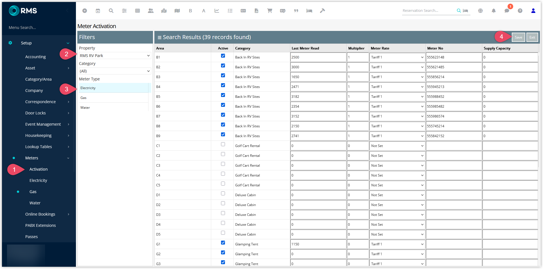Screen dimensions: 543x269
Task: Click the dollar edit pencil icon
Action: [283, 11]
